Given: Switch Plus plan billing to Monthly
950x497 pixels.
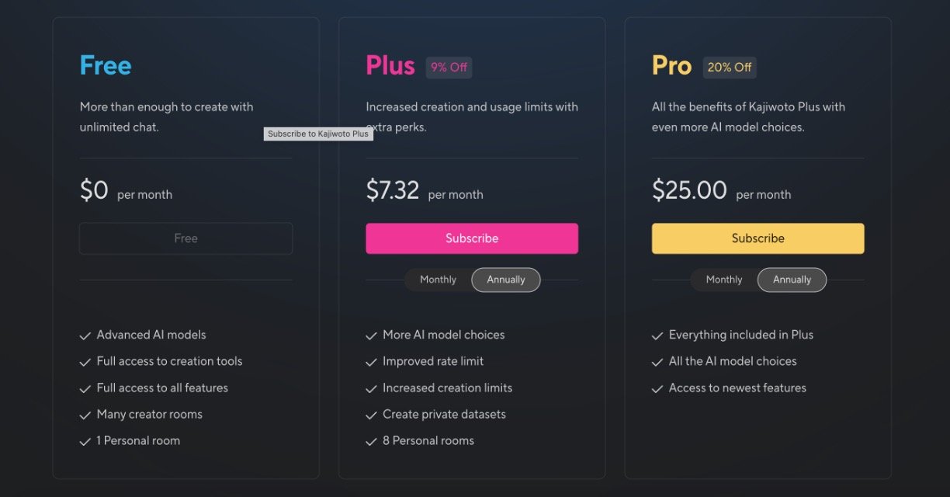Looking at the screenshot, I should tap(439, 280).
